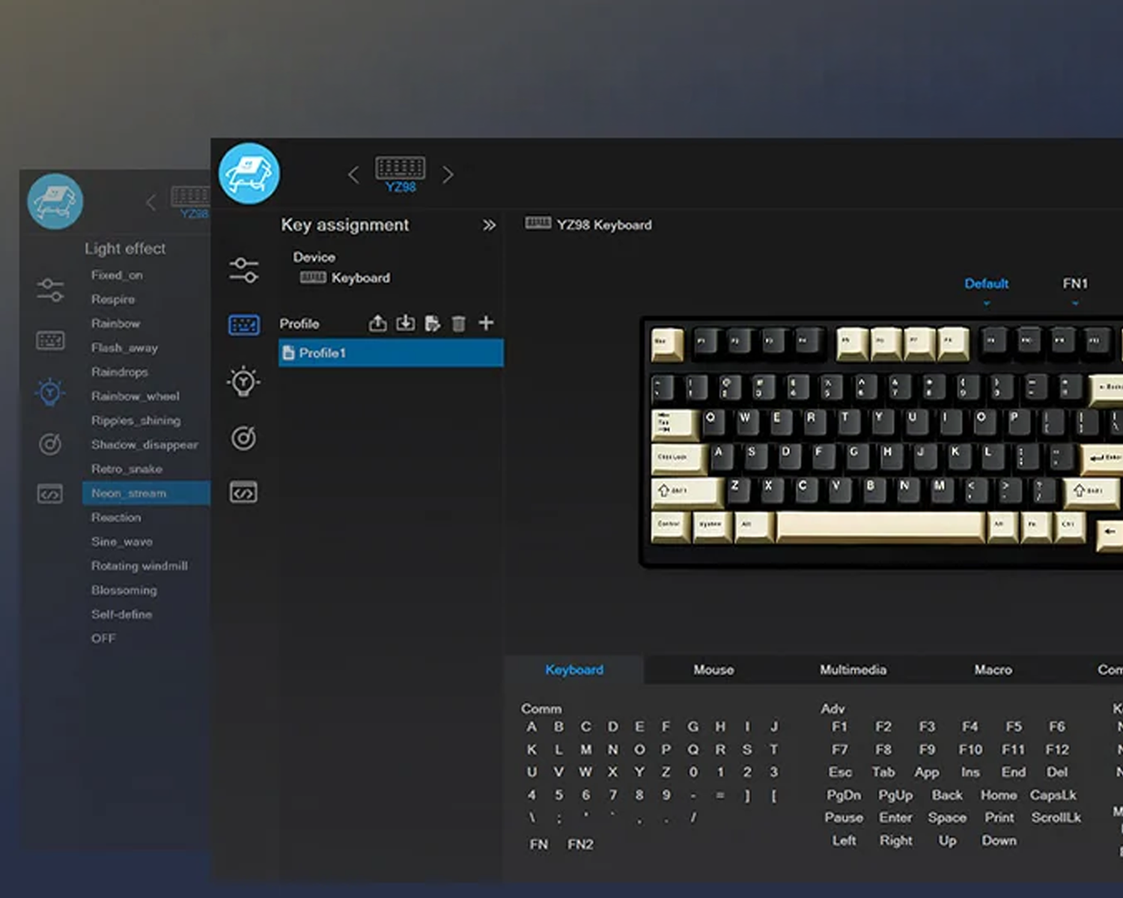Screen dimensions: 1123x898
Task: Switch to the Mouse tab
Action: click(713, 670)
